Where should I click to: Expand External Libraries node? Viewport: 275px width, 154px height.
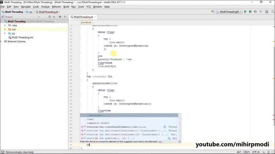[x=1, y=41]
